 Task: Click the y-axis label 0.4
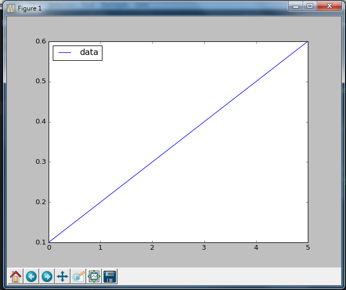[41, 121]
